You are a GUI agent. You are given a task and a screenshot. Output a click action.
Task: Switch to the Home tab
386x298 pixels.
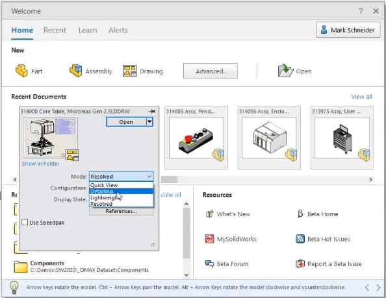tap(22, 31)
